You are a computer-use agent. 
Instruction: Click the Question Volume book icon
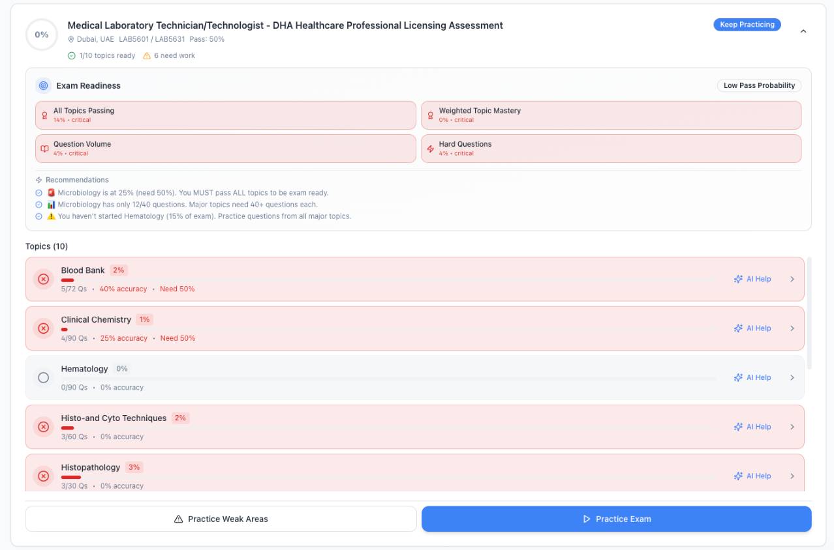point(44,149)
